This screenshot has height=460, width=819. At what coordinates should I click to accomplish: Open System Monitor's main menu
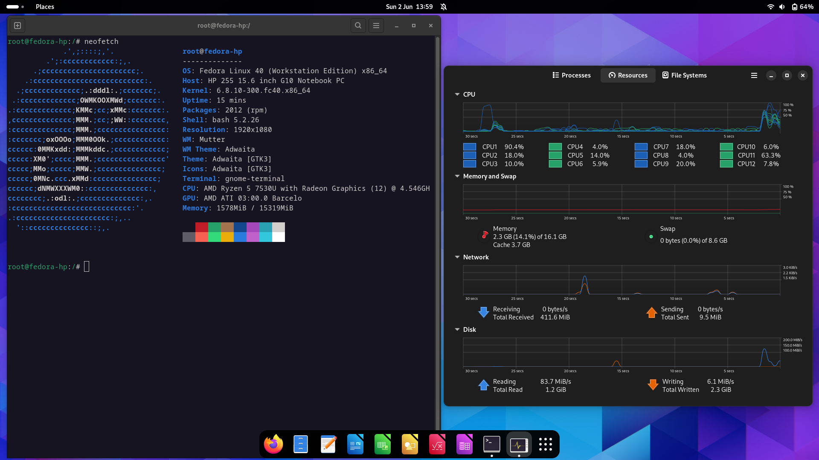754,75
